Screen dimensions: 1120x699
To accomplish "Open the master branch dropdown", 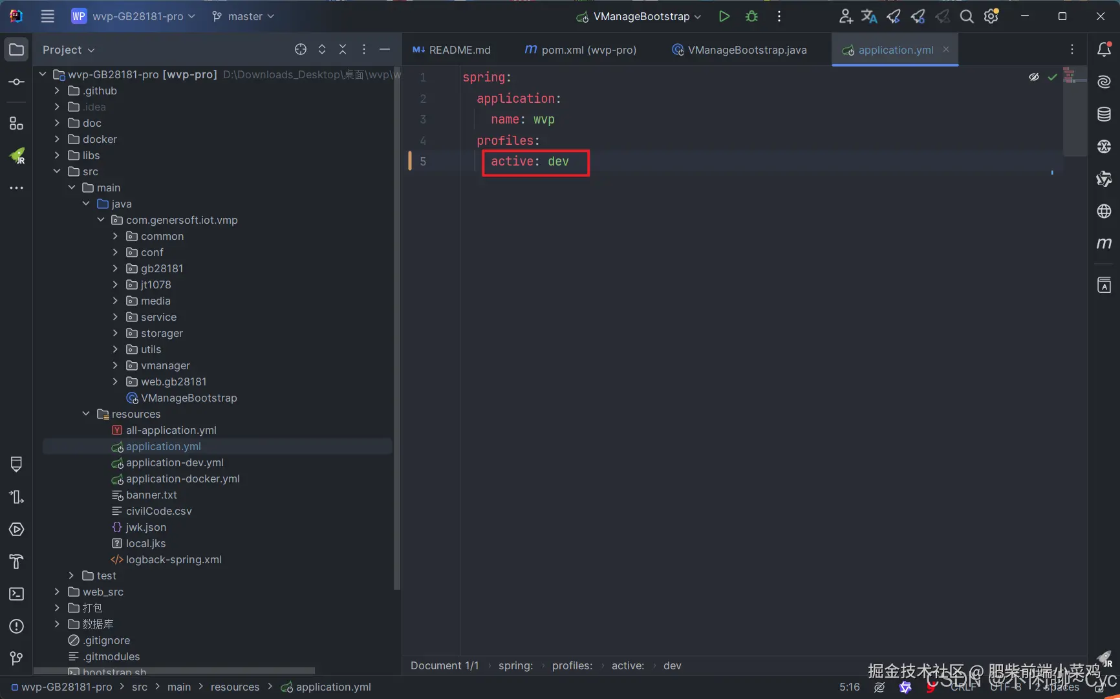I will pos(243,16).
